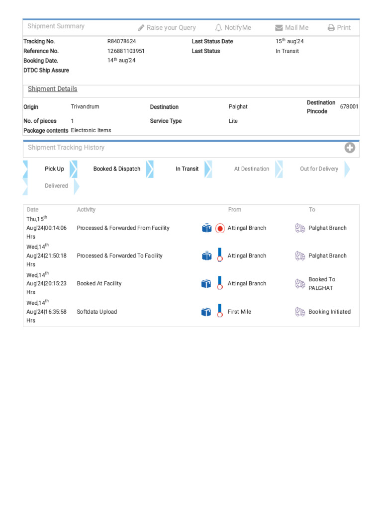Click the Mail Me envelope icon
Viewport: 382px width, 509px height.
279,28
